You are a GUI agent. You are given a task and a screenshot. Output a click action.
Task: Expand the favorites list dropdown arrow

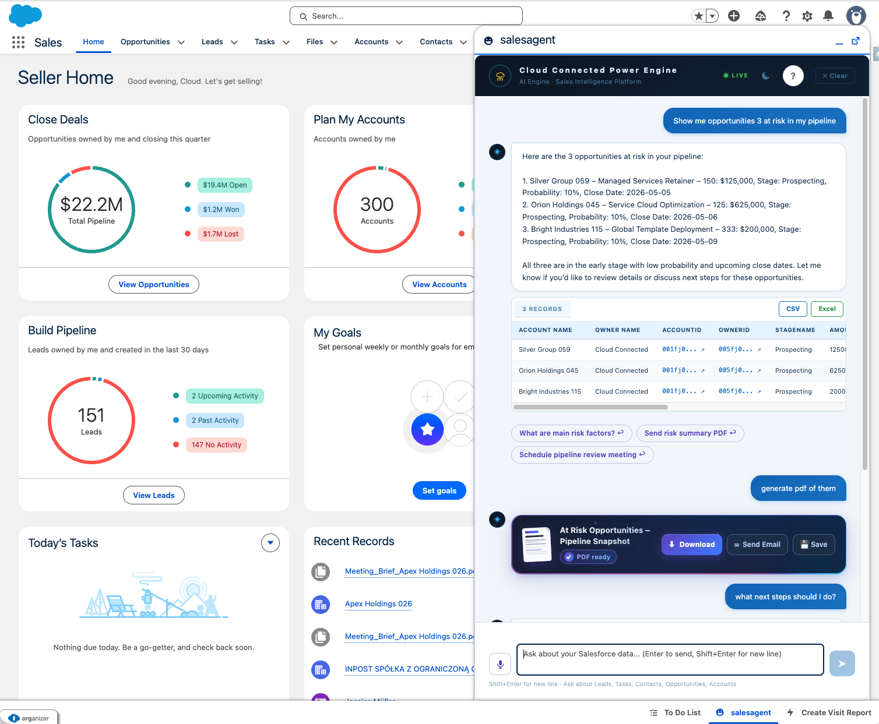pyautogui.click(x=712, y=16)
